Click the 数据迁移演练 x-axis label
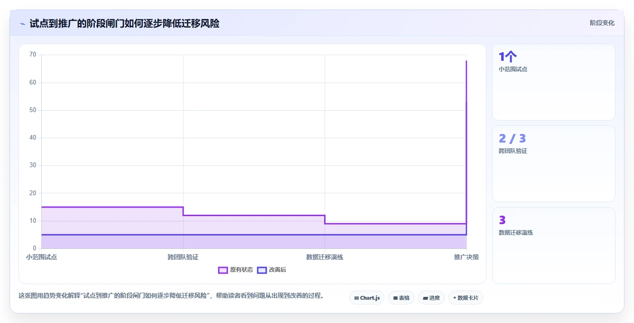 (x=325, y=257)
